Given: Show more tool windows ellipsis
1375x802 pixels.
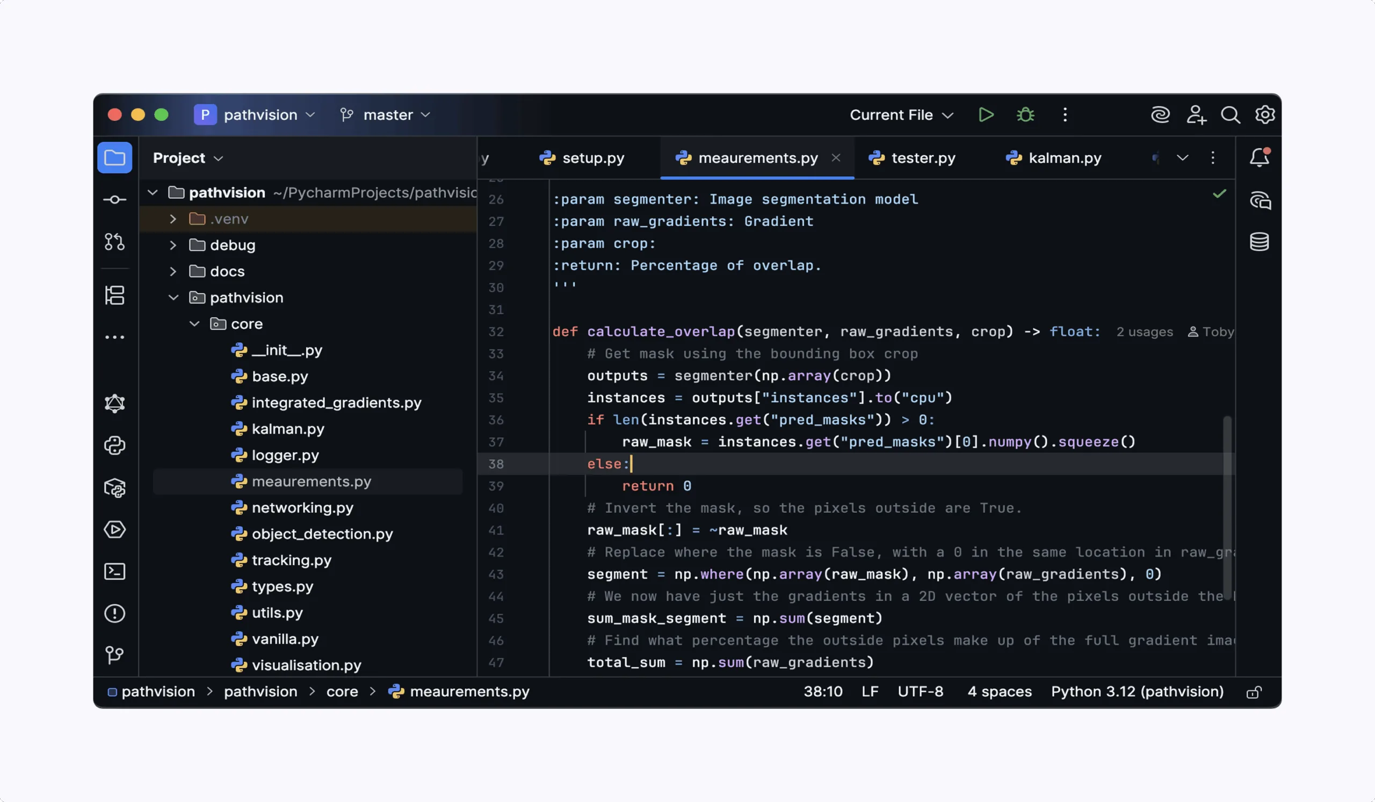Looking at the screenshot, I should [x=114, y=337].
